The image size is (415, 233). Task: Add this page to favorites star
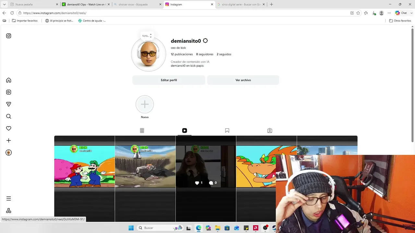pyautogui.click(x=358, y=13)
